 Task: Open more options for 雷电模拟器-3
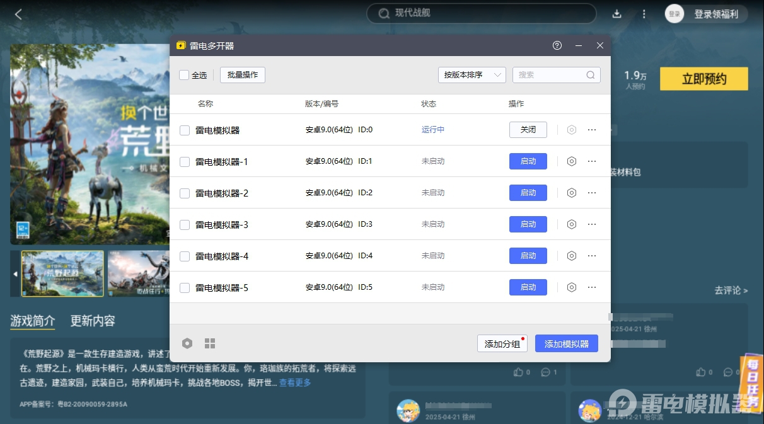coord(591,224)
